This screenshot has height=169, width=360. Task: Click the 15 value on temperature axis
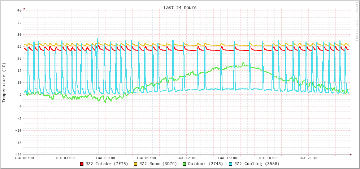point(19,70)
